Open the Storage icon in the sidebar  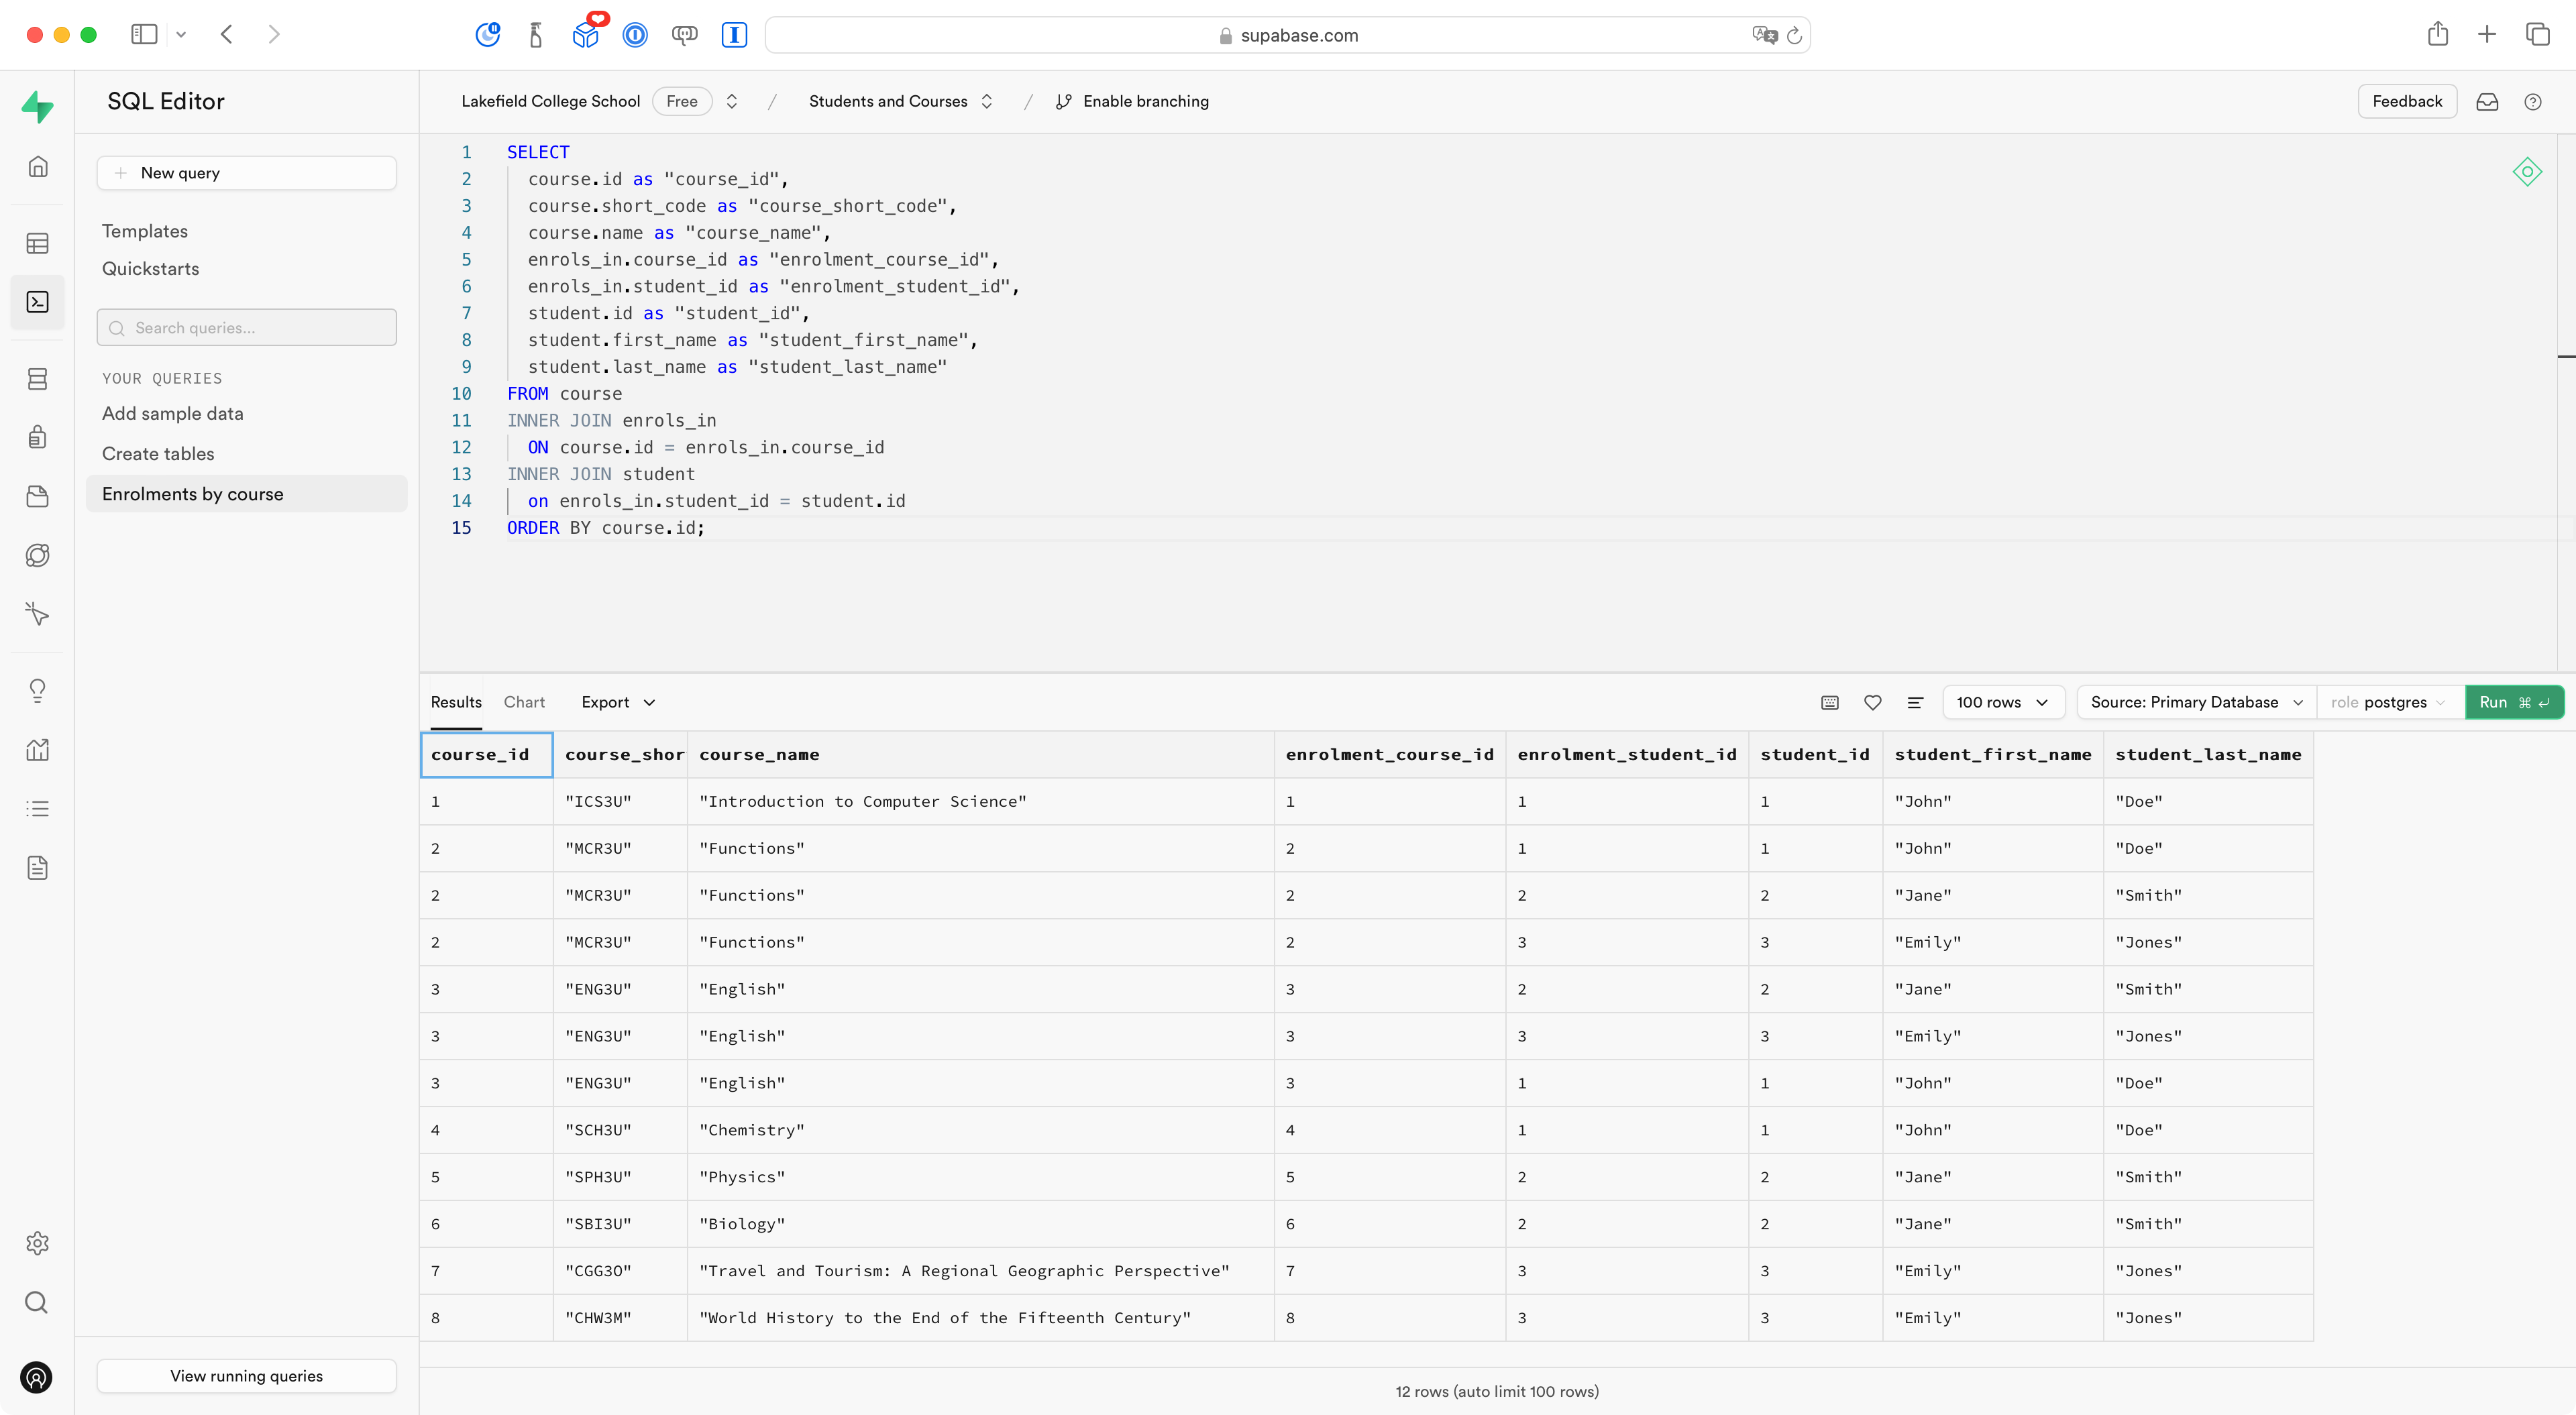[x=37, y=496]
